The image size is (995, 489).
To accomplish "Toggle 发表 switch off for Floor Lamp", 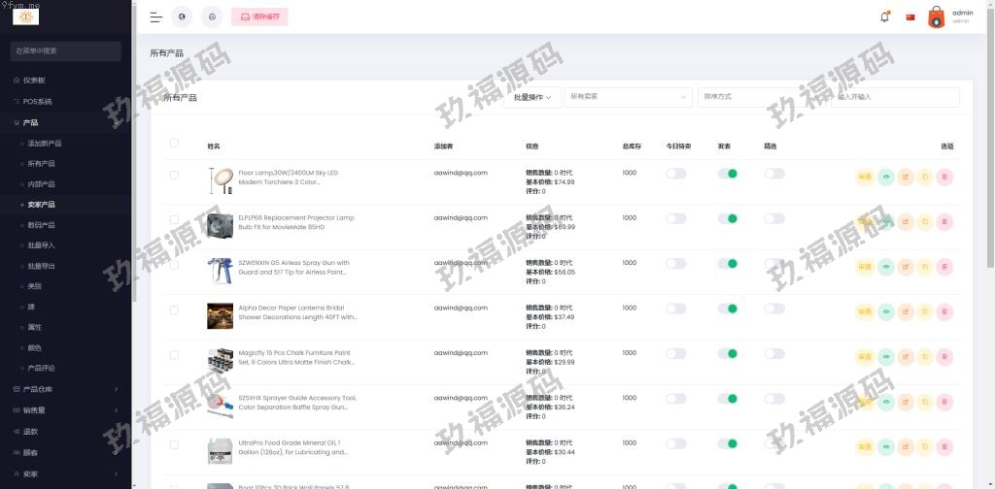I will (x=727, y=174).
